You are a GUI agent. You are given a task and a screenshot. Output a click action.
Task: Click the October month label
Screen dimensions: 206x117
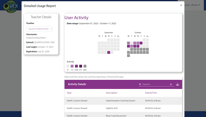click(138, 33)
